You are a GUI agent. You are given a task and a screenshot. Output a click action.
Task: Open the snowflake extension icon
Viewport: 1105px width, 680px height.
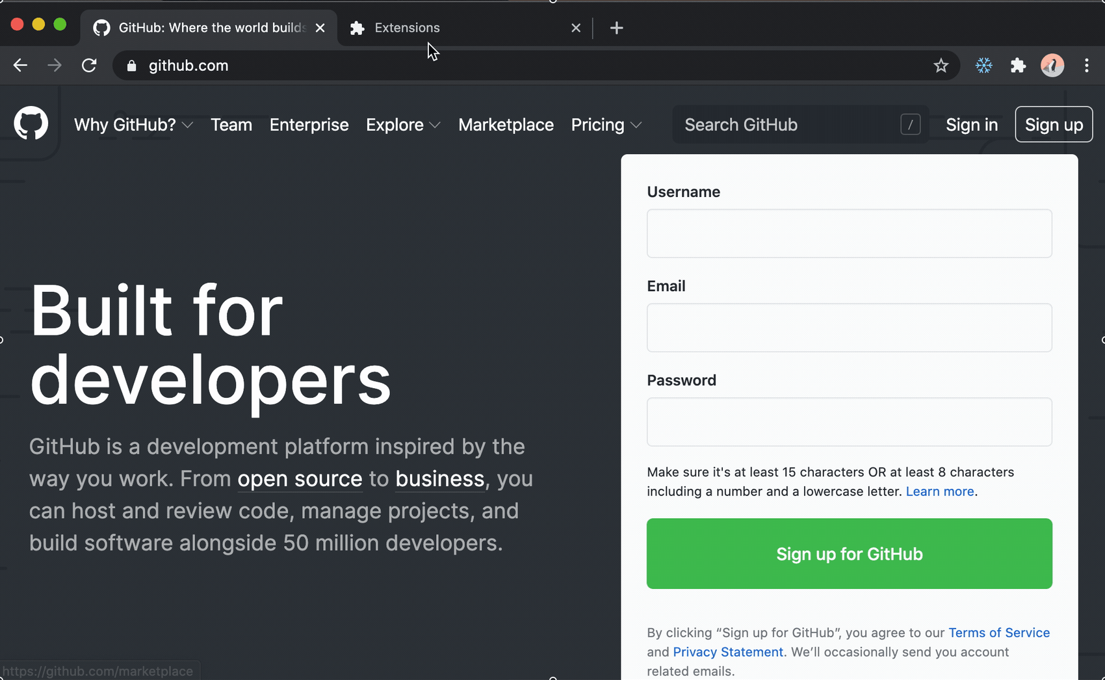[x=984, y=65]
